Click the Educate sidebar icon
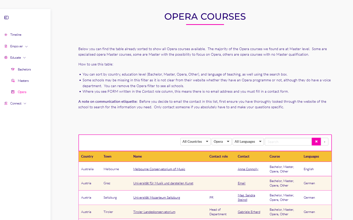Screen dimensions: 353x220 point(6,58)
